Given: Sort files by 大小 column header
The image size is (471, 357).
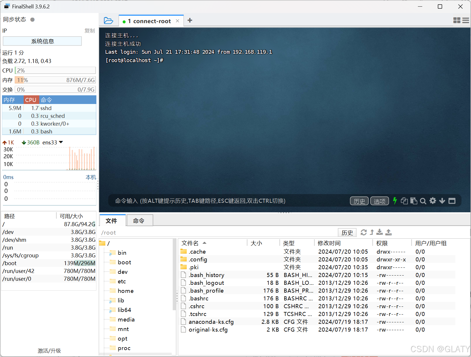Looking at the screenshot, I should pos(263,243).
